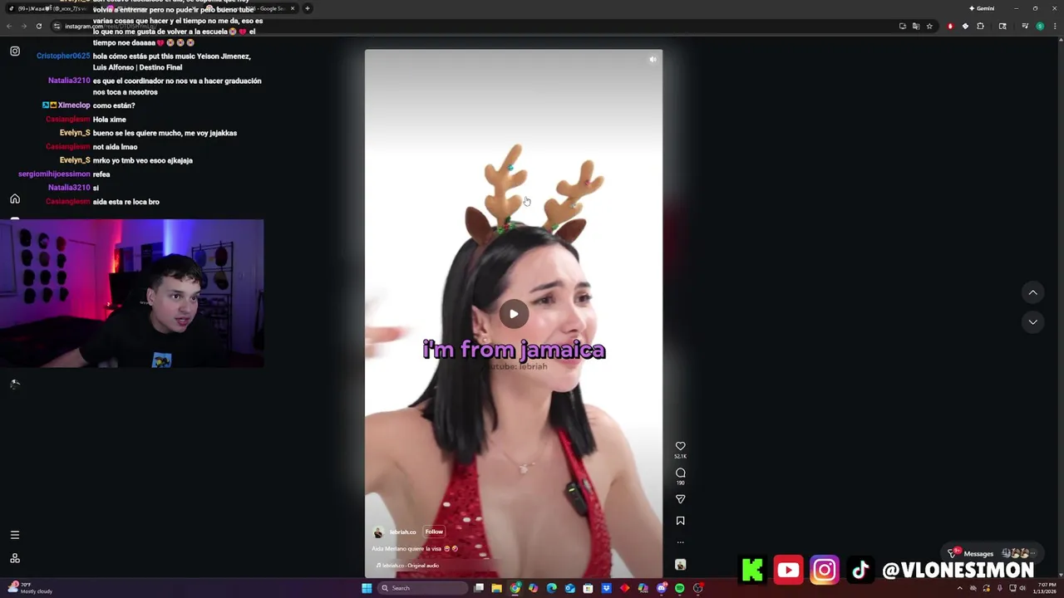Open Gemini in Chrome
The width and height of the screenshot is (1064, 598).
point(982,8)
